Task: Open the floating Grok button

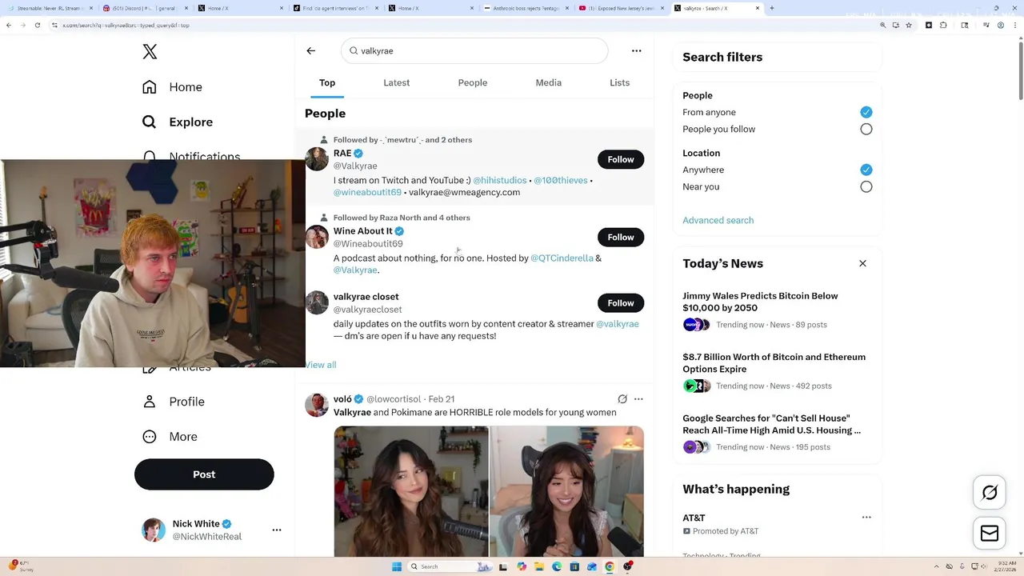Action: (990, 493)
